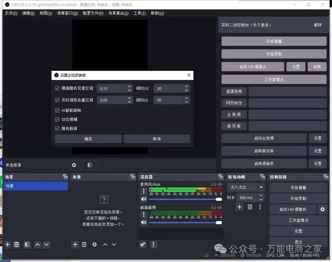This screenshot has height=262, width=332.
Task: Click the gear beside 启动 HD 摄像机
Action: tap(322, 209)
